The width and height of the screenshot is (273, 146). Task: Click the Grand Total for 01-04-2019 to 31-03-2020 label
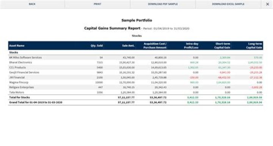[36, 103]
